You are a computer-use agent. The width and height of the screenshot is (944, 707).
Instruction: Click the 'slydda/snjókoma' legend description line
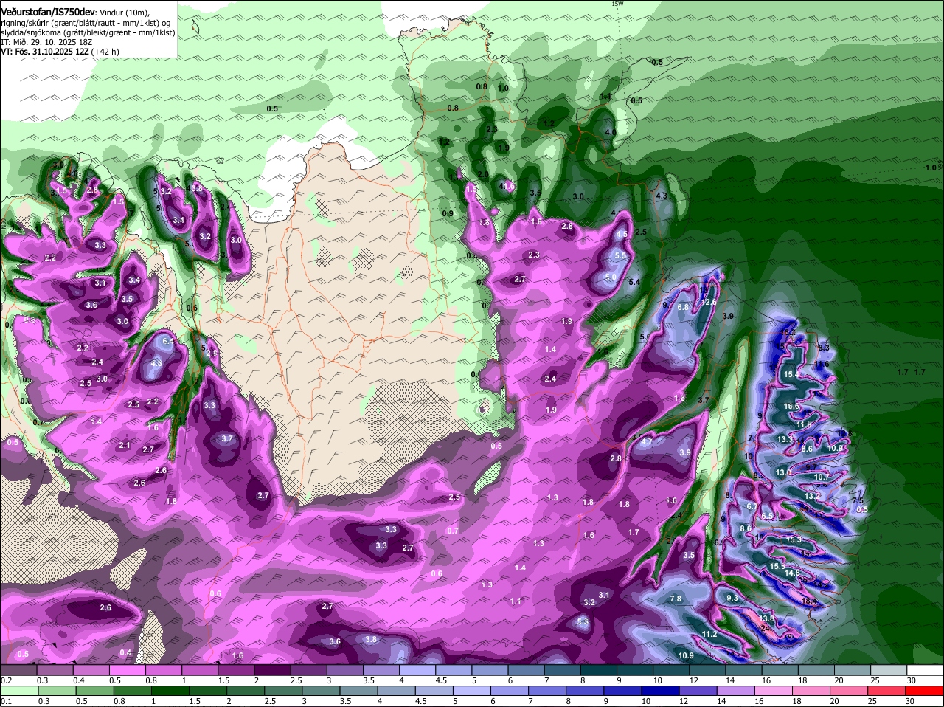(x=88, y=32)
